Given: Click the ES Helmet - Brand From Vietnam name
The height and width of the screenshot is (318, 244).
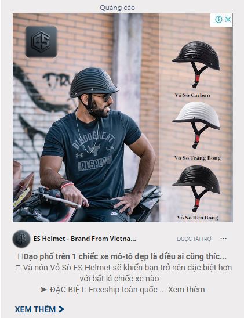Looking at the screenshot, I should (x=85, y=238).
